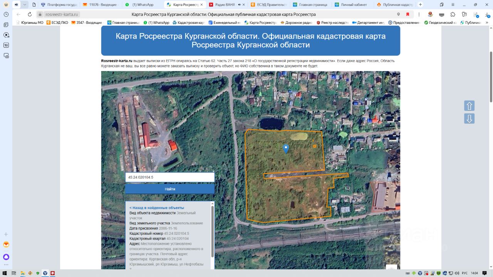Open the volume control in system tray
This screenshot has width=493, height=277.
(458, 273)
